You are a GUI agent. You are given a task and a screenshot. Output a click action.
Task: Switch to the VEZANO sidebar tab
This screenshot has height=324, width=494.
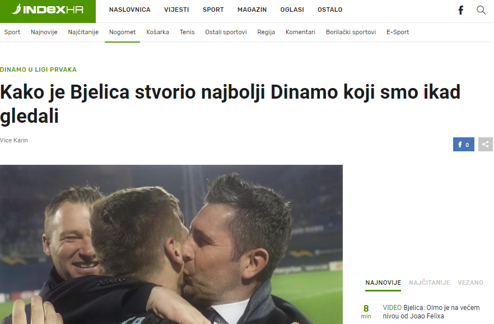coord(470,283)
